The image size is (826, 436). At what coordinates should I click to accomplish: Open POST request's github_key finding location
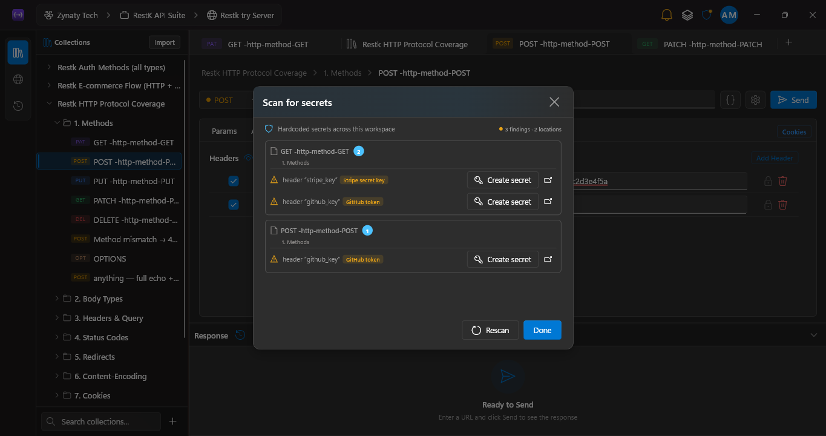click(x=548, y=259)
